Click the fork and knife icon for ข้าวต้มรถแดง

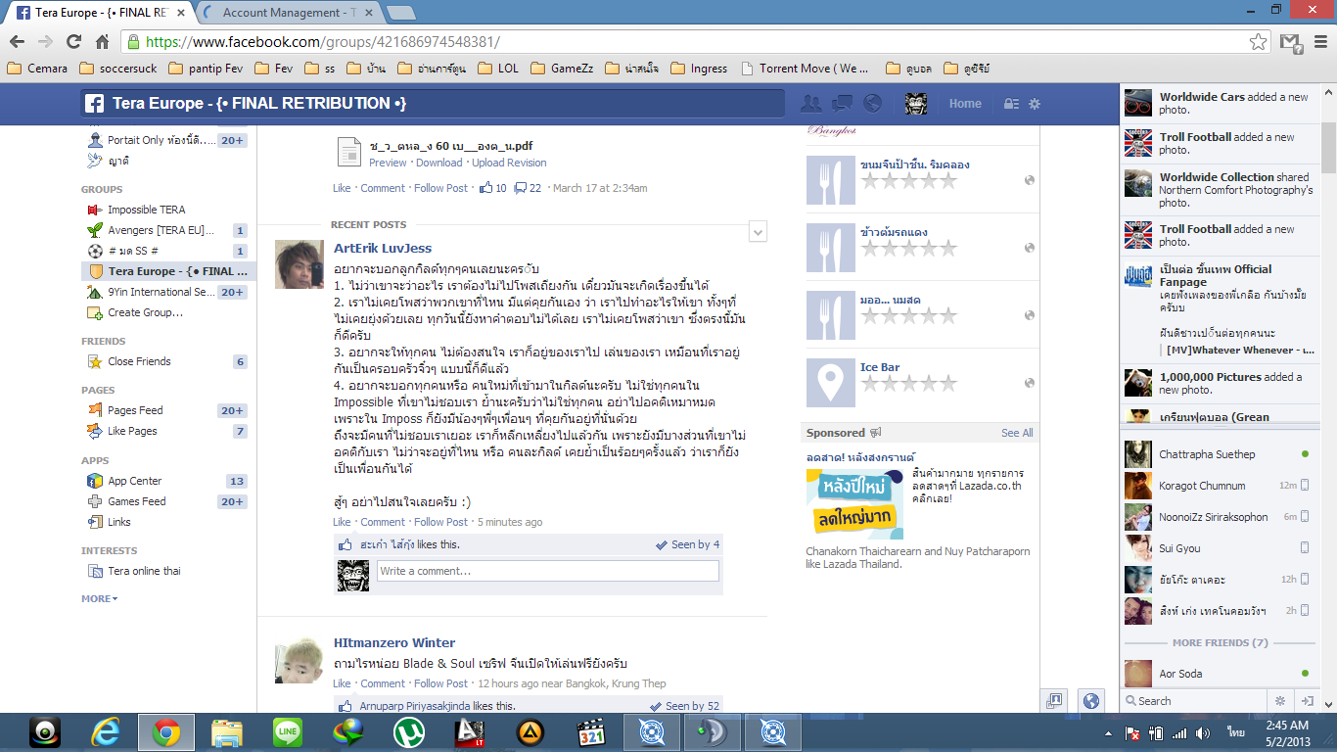click(x=829, y=248)
